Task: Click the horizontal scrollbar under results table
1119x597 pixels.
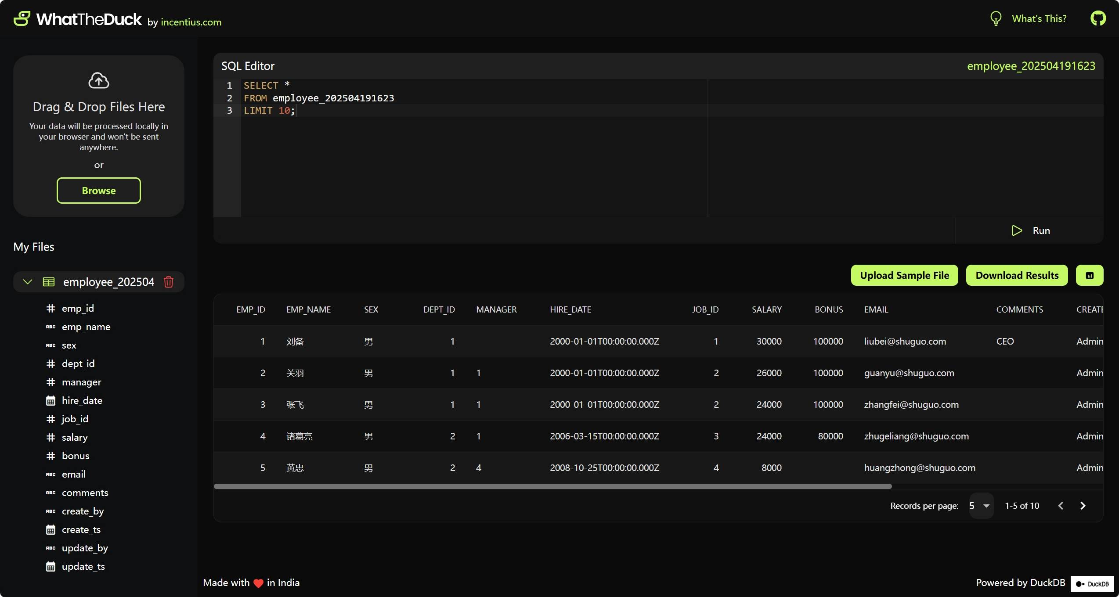Action: coord(552,486)
